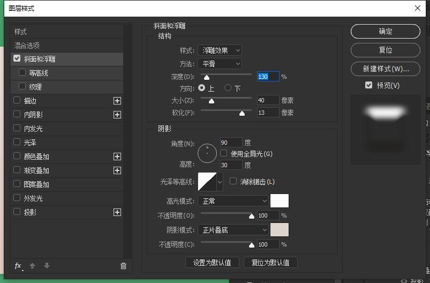The width and height of the screenshot is (430, 283).
Task: Open the 样式 dropdown showing 浮雕效果
Action: [x=220, y=50]
